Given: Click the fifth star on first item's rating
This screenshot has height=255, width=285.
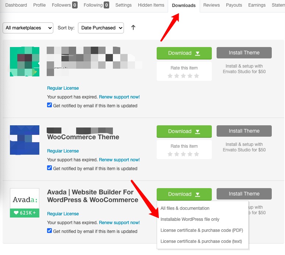Looking at the screenshot, I should (x=196, y=76).
